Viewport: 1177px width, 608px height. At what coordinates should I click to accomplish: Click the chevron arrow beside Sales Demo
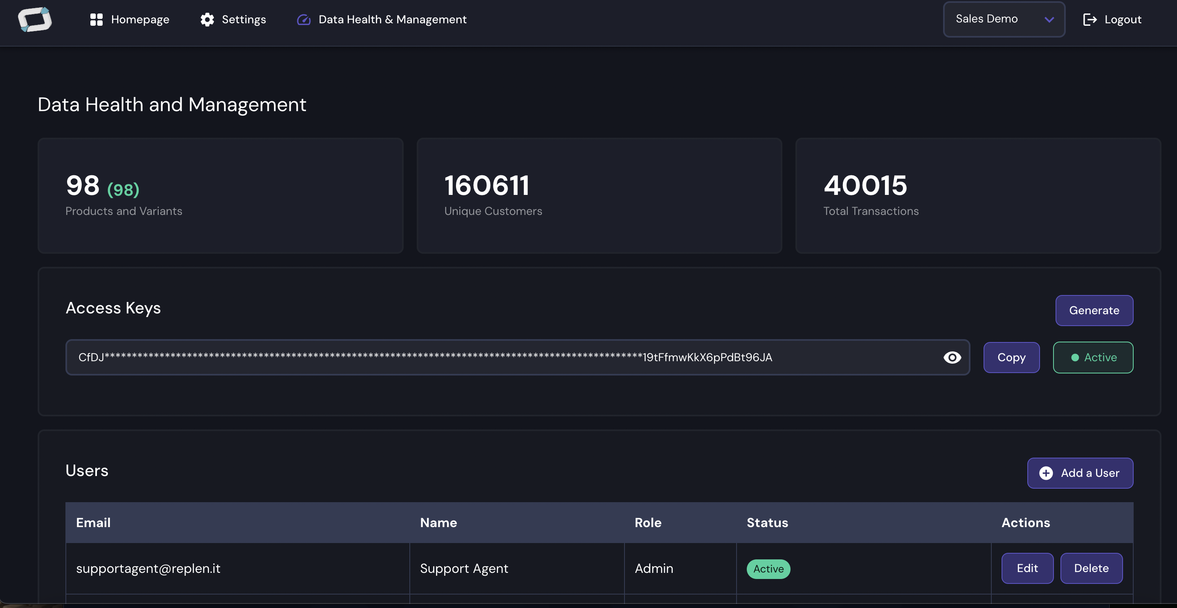[x=1049, y=19]
